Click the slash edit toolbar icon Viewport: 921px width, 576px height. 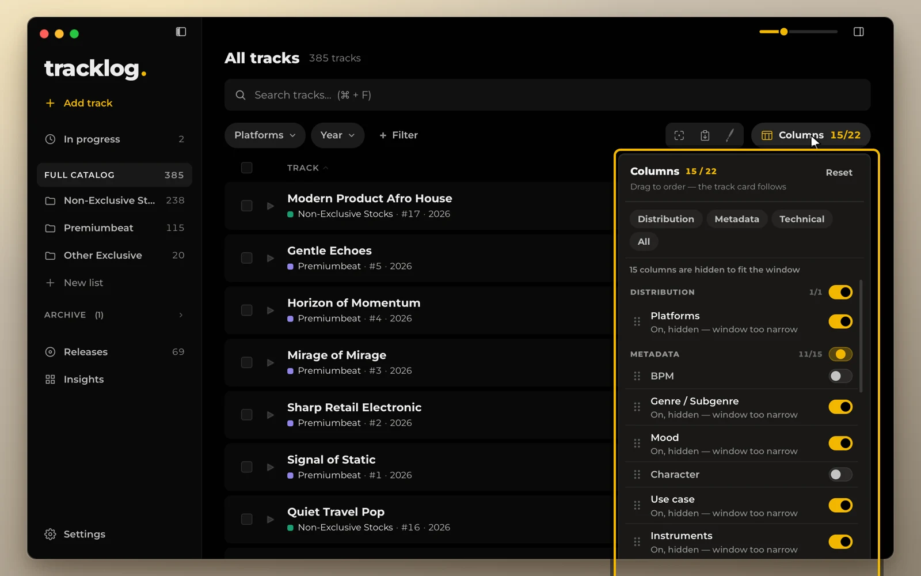729,135
